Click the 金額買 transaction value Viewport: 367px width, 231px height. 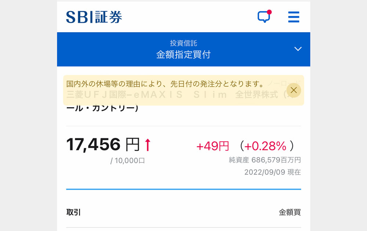tap(290, 212)
